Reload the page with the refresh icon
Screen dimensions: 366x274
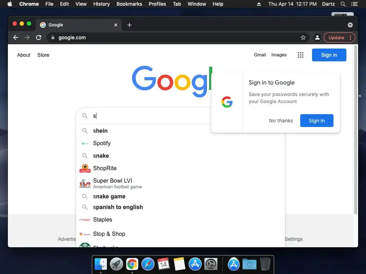[x=39, y=37]
